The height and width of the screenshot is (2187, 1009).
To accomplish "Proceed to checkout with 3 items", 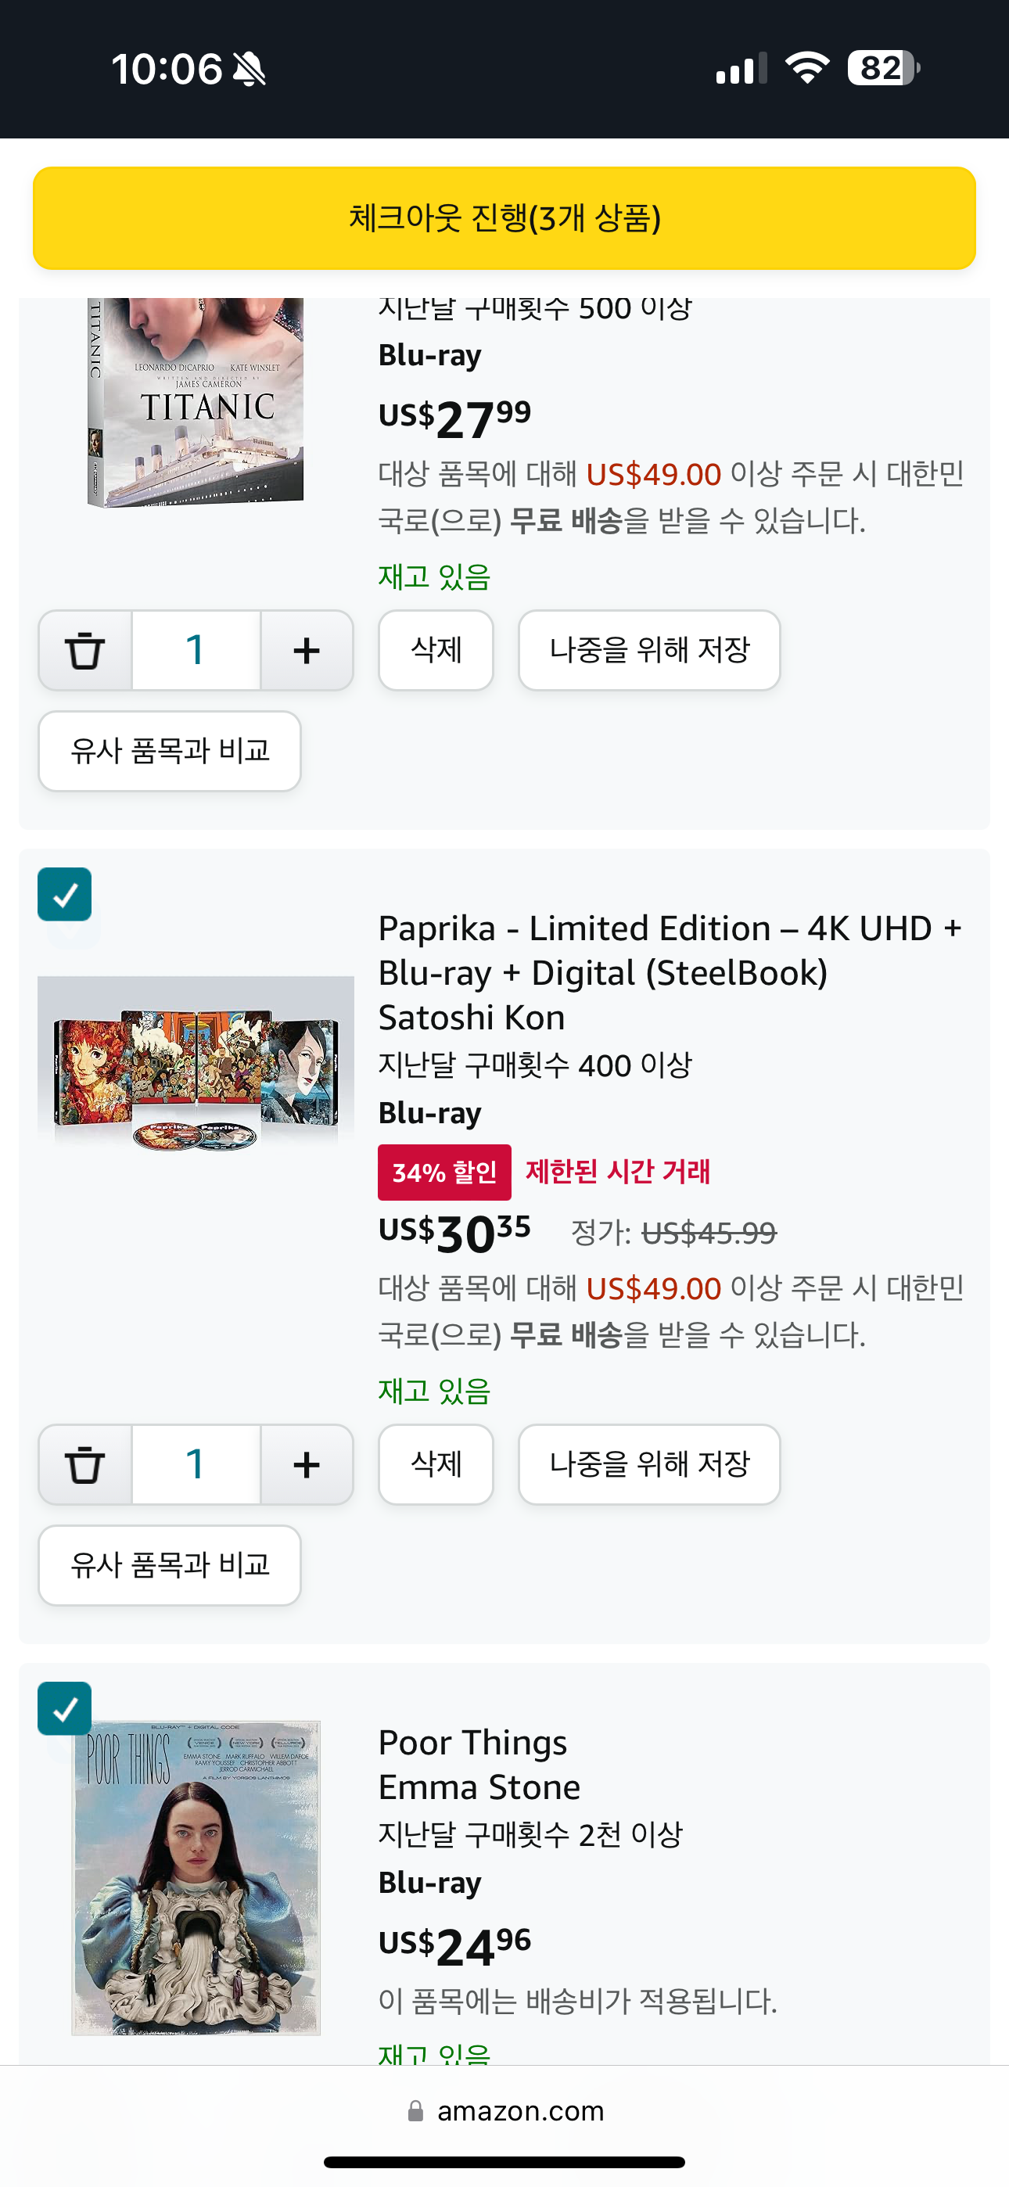I will coord(504,218).
